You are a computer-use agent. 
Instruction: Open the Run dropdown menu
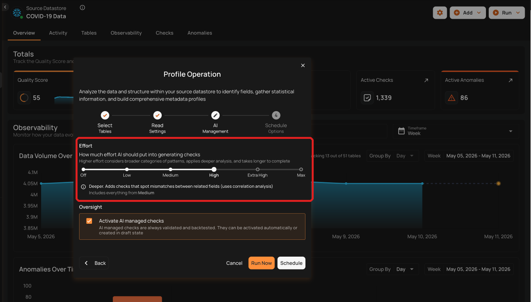tap(507, 13)
